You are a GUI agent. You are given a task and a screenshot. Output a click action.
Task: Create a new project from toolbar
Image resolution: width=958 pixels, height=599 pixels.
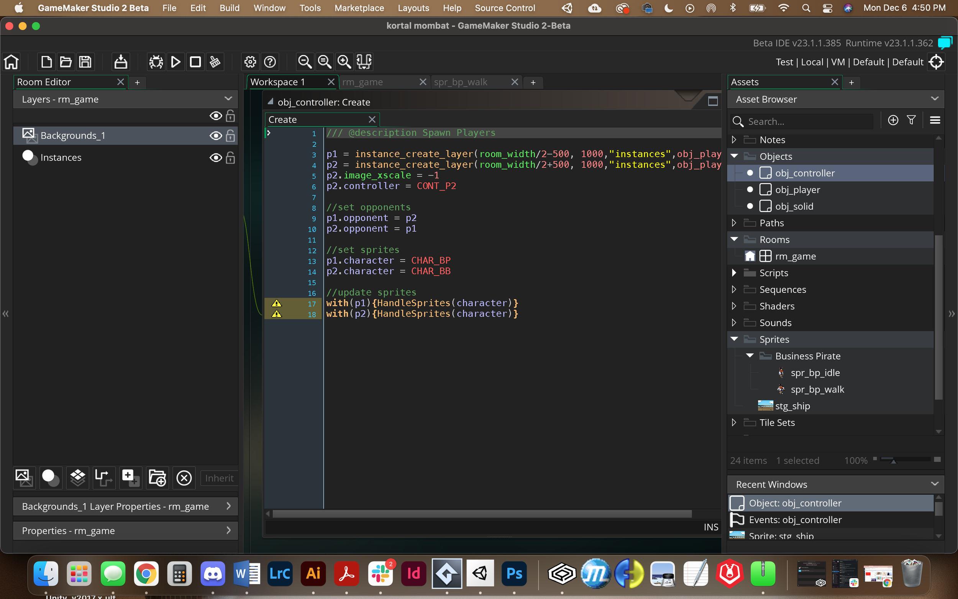click(x=46, y=62)
